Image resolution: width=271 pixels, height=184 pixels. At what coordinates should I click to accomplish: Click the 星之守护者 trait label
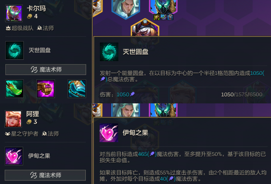click(x=22, y=134)
